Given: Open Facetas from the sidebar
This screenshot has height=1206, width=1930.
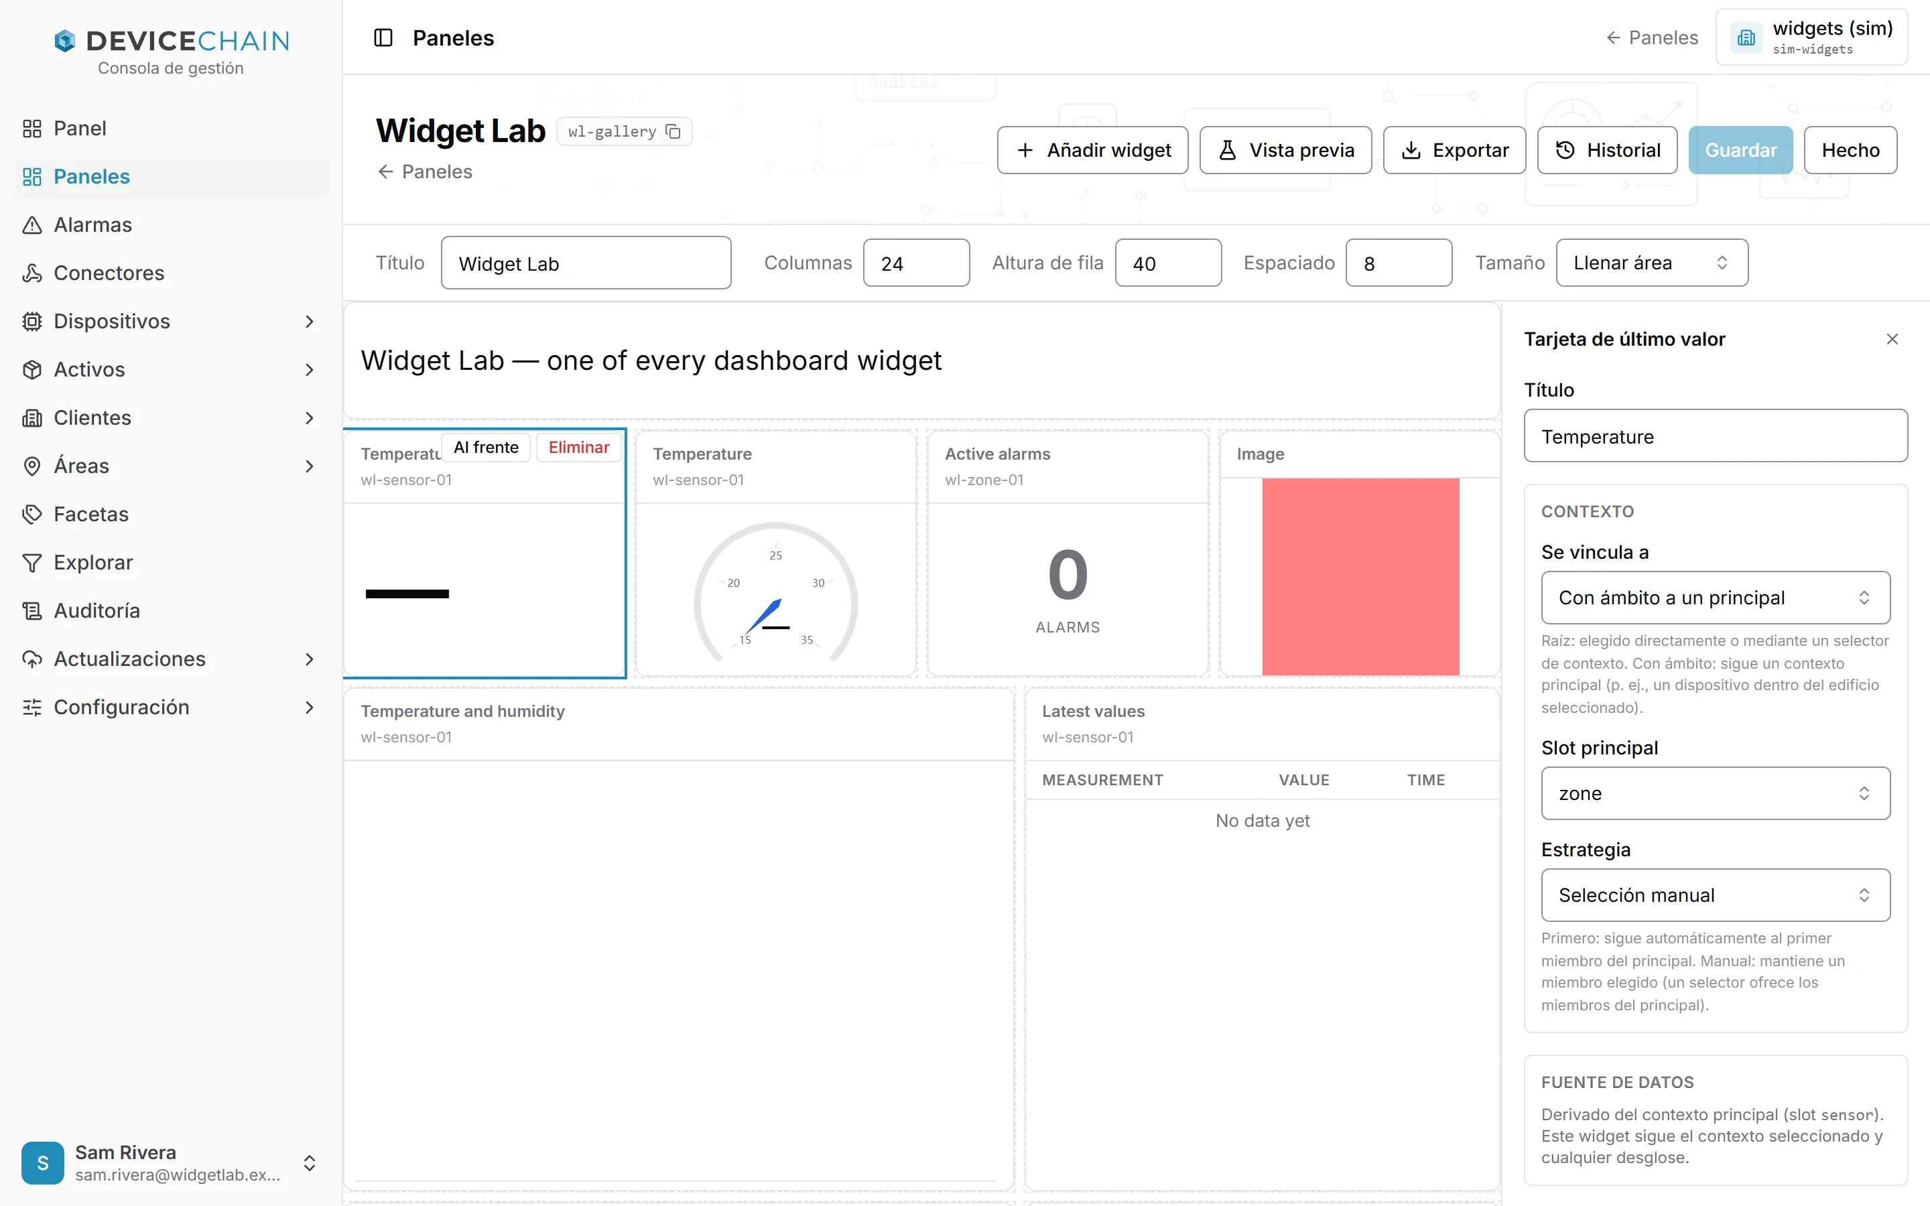Looking at the screenshot, I should pyautogui.click(x=172, y=514).
